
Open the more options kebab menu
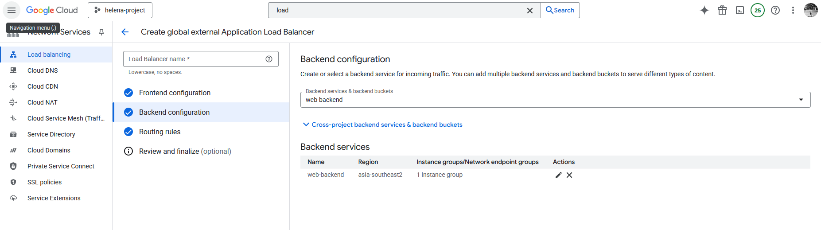coord(793,10)
